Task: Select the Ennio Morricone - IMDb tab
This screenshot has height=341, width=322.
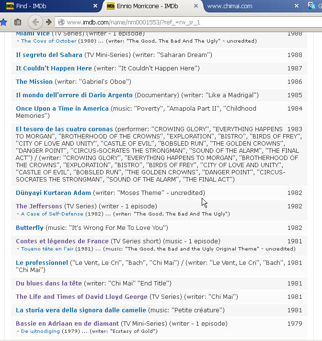Action: point(152,6)
